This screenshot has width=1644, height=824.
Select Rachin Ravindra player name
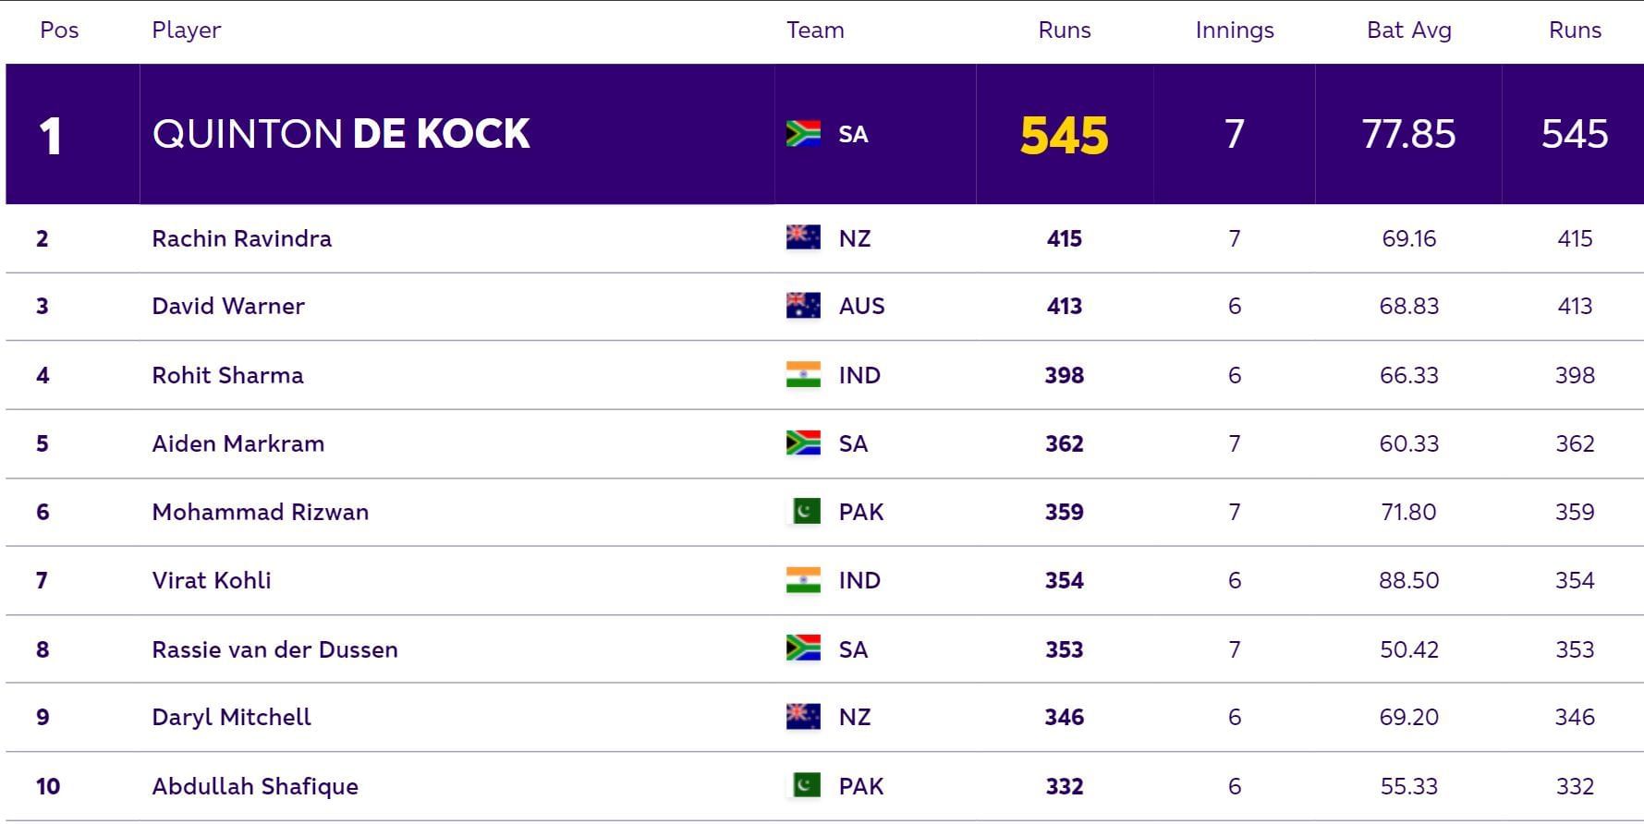241,238
